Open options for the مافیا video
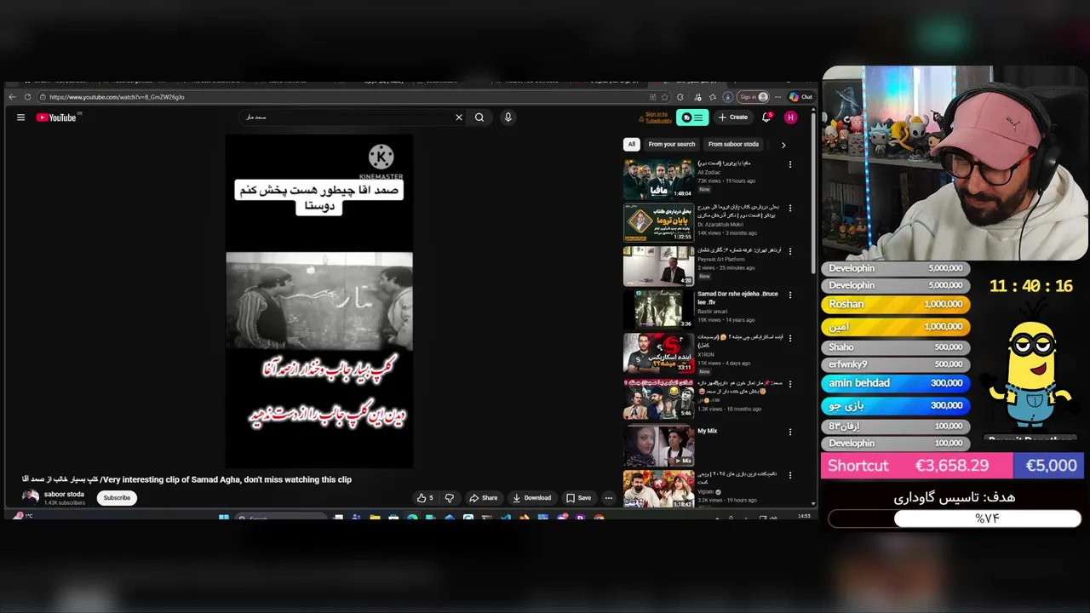1090x613 pixels. tap(790, 165)
